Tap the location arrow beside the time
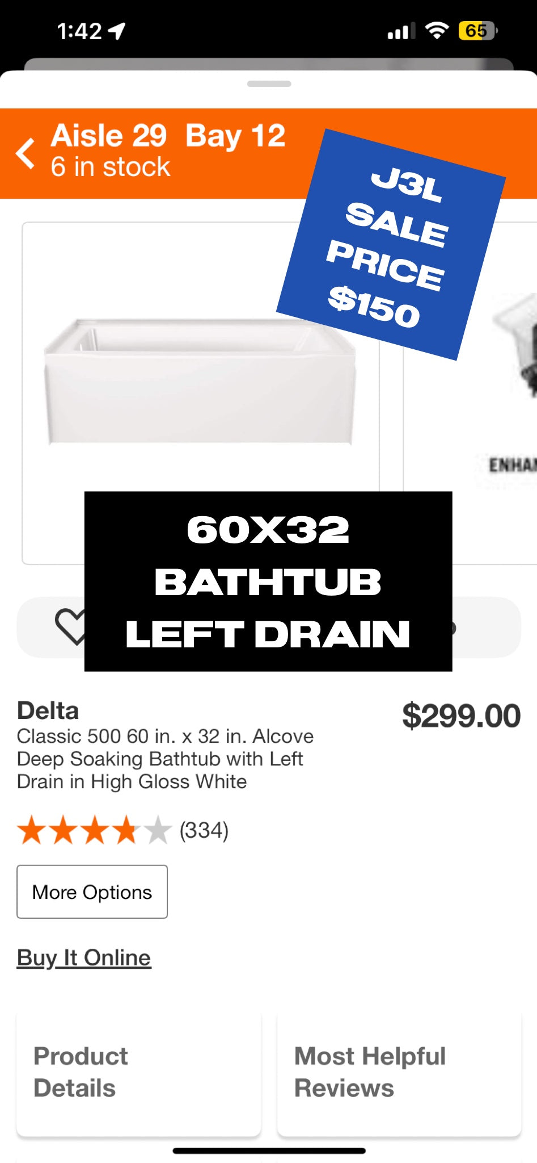The height and width of the screenshot is (1163, 537). [x=117, y=31]
